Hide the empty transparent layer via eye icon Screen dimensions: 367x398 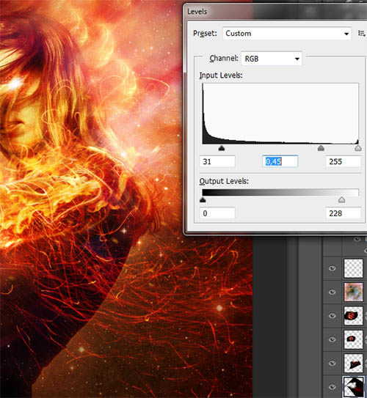click(333, 268)
